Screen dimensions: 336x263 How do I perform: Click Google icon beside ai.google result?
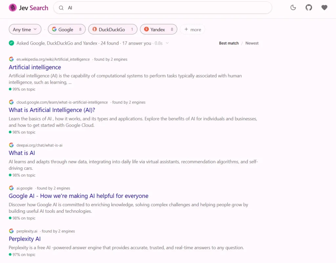11,188
